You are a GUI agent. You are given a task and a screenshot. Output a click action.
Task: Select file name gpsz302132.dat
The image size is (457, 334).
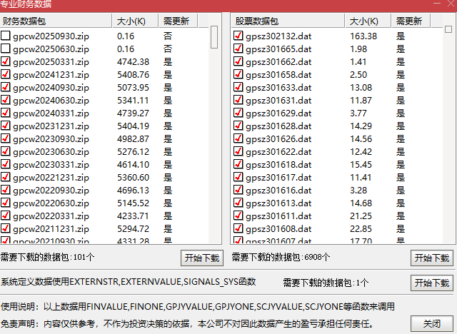278,36
